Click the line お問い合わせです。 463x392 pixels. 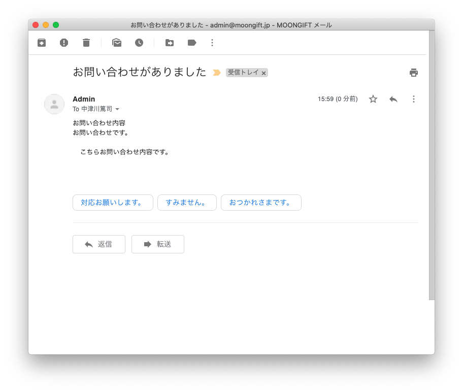click(x=101, y=133)
